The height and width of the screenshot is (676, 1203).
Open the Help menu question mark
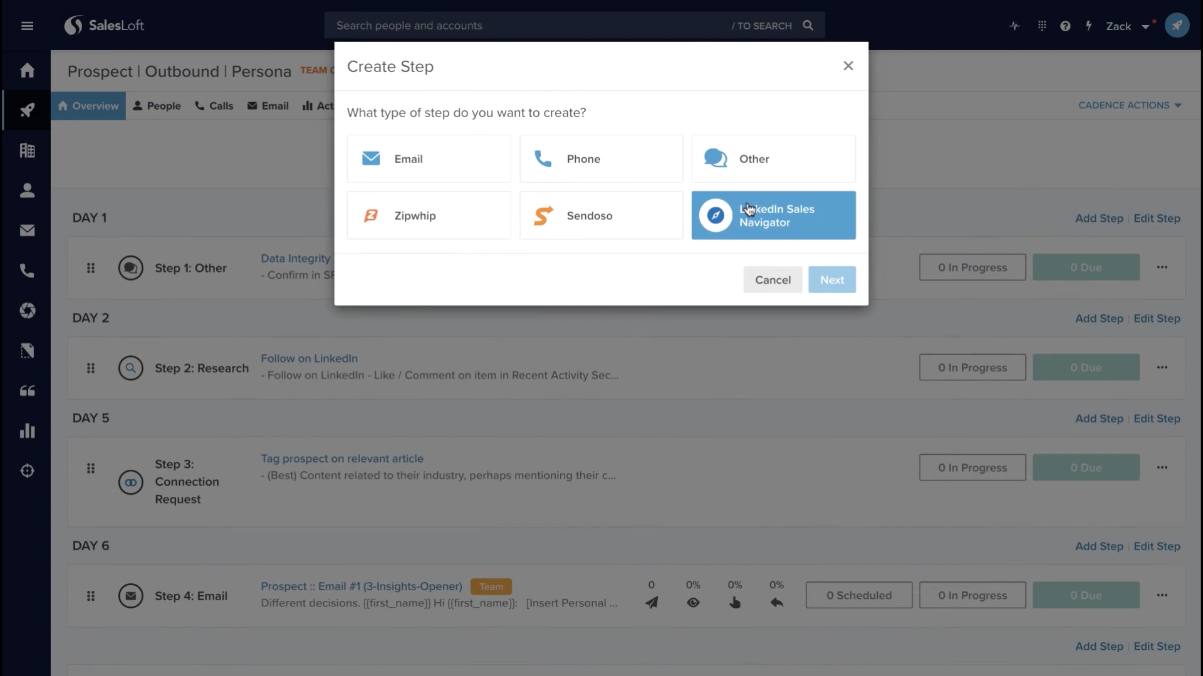click(x=1065, y=26)
